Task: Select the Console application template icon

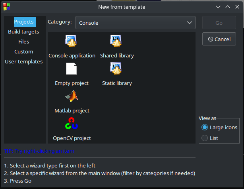Action: pos(71,41)
